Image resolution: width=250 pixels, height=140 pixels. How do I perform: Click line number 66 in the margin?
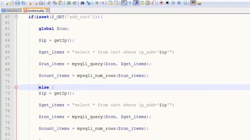[x=7, y=52]
